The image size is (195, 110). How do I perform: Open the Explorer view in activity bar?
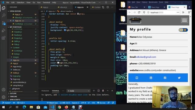point(3,8)
